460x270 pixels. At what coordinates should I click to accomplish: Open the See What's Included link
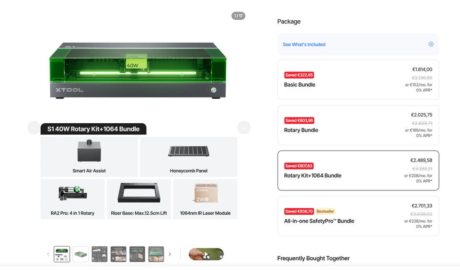(x=304, y=44)
